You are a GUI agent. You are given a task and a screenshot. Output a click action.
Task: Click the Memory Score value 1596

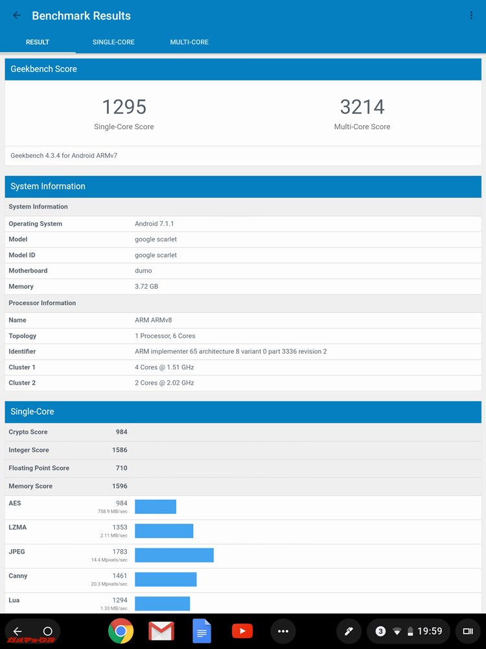pos(120,486)
